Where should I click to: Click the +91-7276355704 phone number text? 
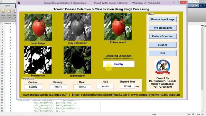pos(163,87)
